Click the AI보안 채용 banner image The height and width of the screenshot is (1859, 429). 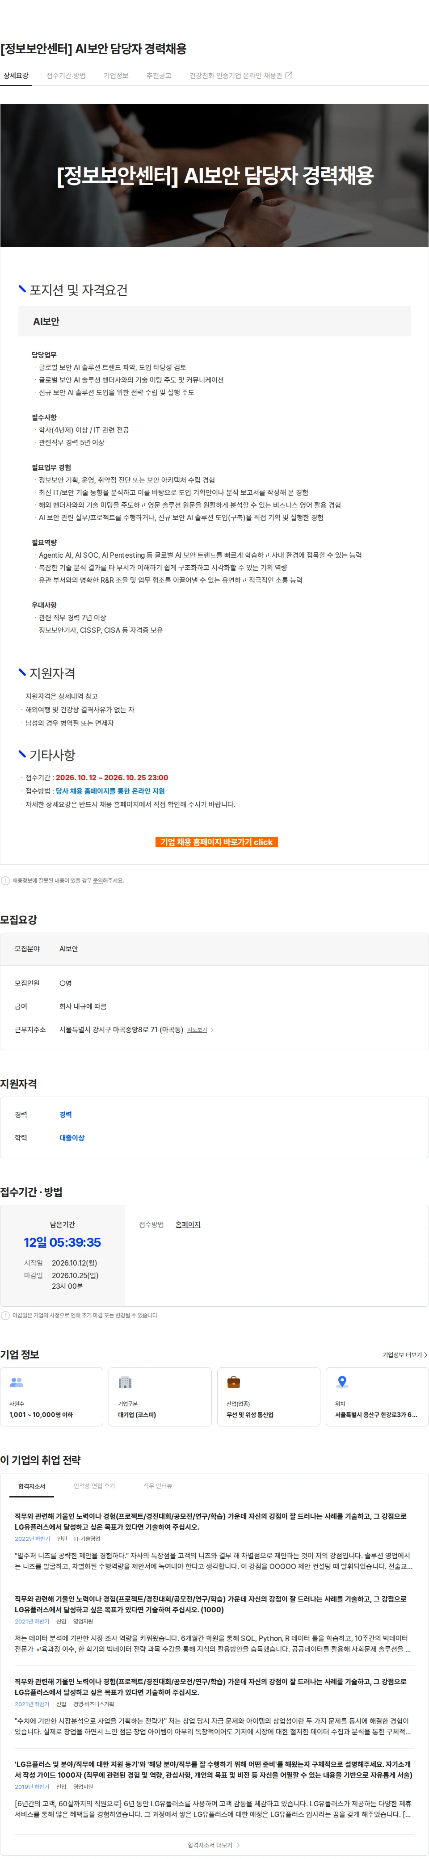tap(214, 175)
